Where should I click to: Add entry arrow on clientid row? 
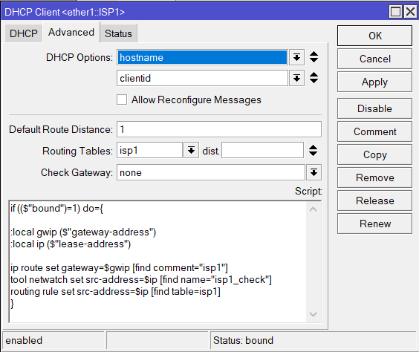click(314, 74)
